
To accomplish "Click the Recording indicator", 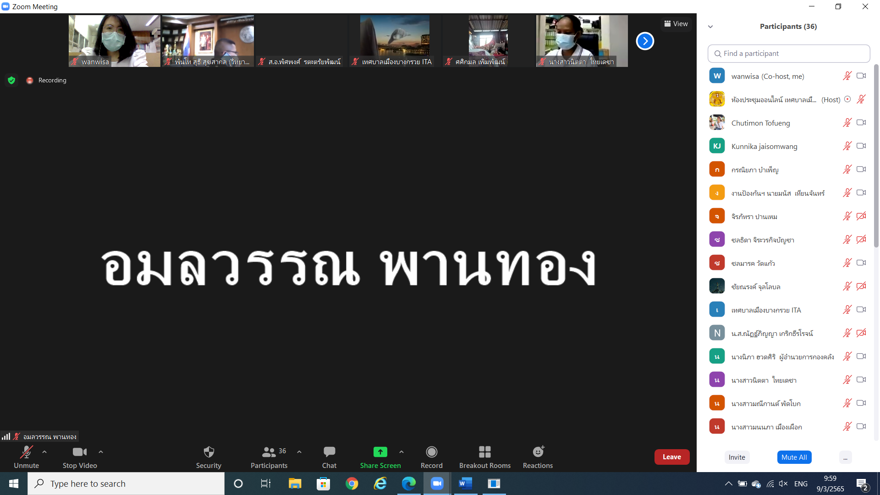I will [x=47, y=80].
